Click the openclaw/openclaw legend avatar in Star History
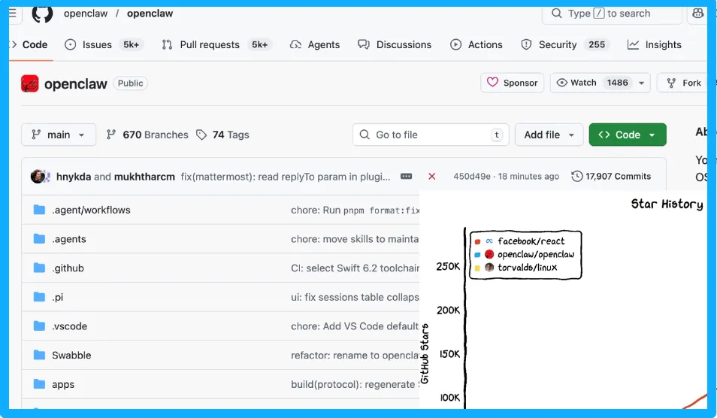 [489, 254]
